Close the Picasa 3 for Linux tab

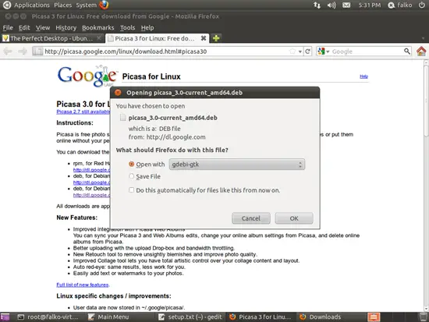pos(204,38)
